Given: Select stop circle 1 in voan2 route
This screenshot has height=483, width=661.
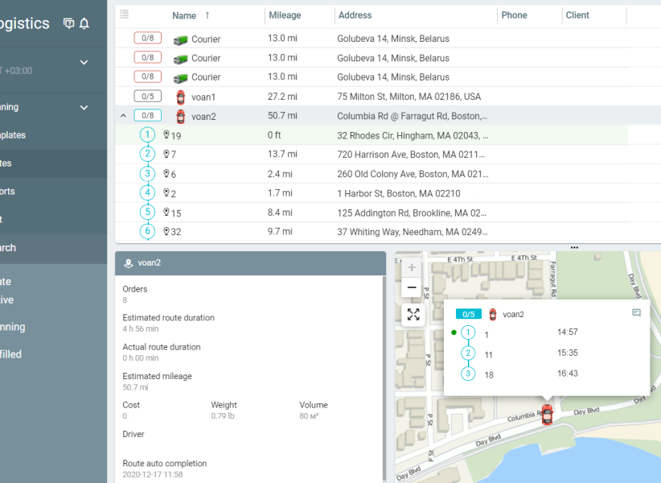Looking at the screenshot, I should [x=147, y=135].
